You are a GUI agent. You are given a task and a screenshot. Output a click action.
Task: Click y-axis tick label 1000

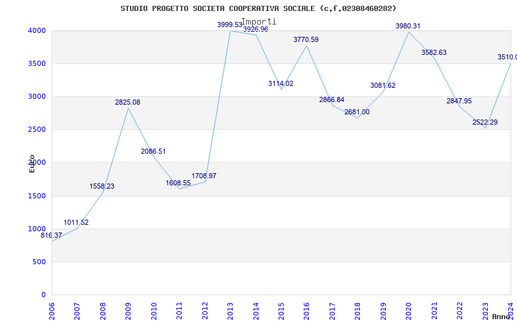[37, 229]
